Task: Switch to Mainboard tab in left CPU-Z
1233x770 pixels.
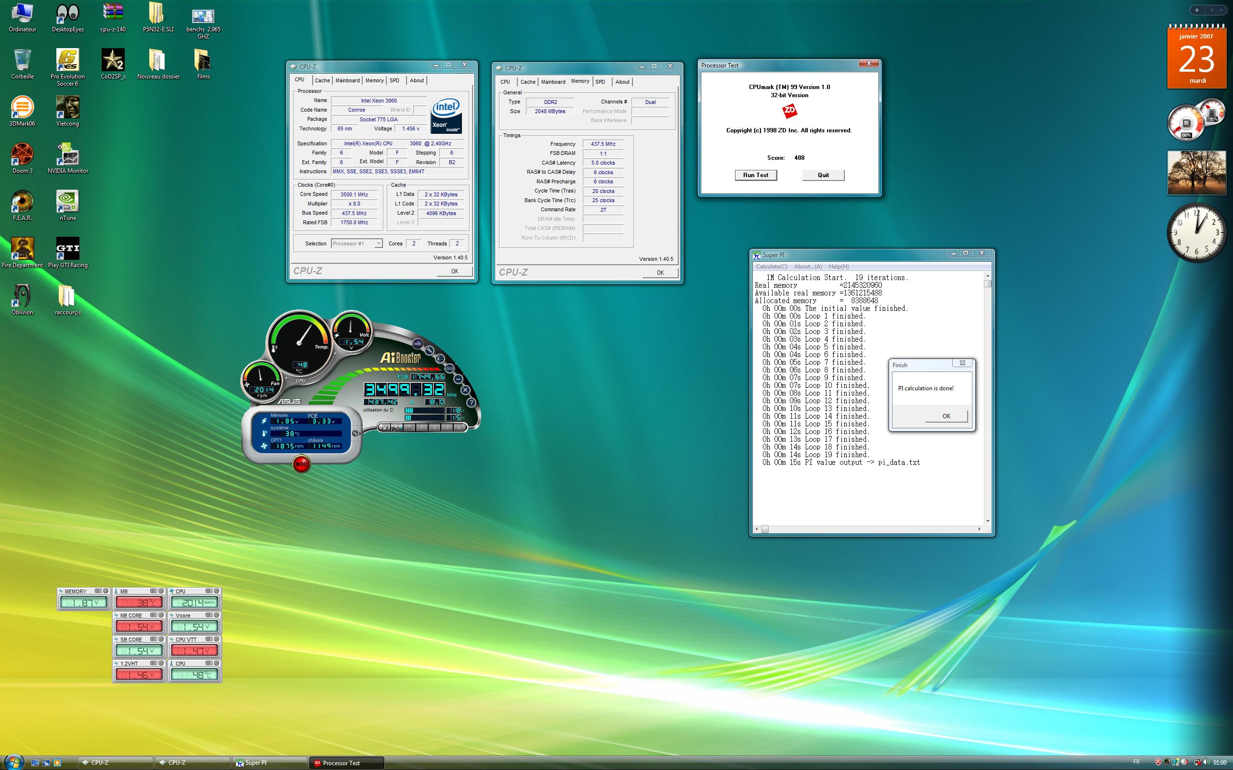Action: point(347,80)
